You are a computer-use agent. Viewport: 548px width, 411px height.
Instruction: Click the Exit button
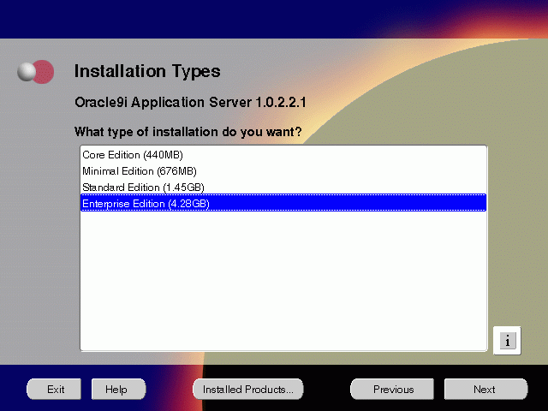(x=54, y=389)
